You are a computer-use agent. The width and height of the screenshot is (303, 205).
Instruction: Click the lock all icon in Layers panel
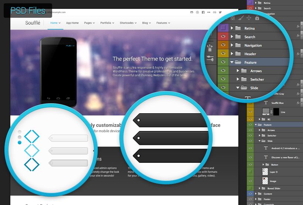pyautogui.click(x=257, y=18)
